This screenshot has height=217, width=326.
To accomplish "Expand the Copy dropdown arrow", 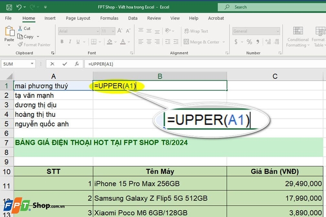I will point(38,37).
